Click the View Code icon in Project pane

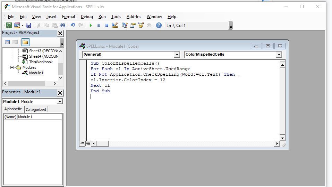coord(7,42)
